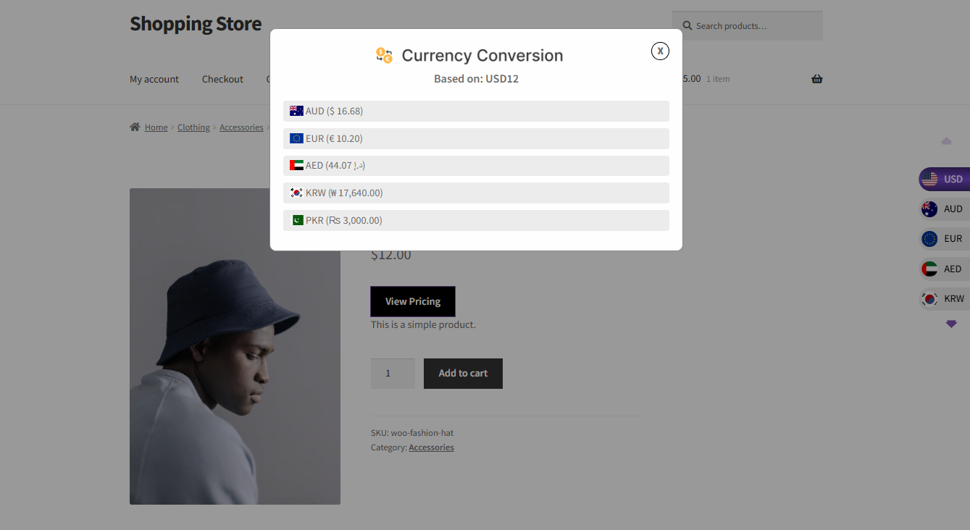Click the View Pricing button
Screen dimensions: 970x530
click(413, 301)
